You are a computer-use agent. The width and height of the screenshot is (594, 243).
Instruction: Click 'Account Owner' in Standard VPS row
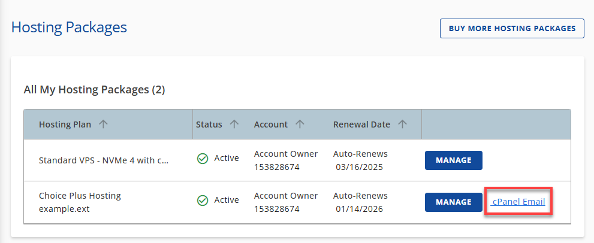coord(286,154)
